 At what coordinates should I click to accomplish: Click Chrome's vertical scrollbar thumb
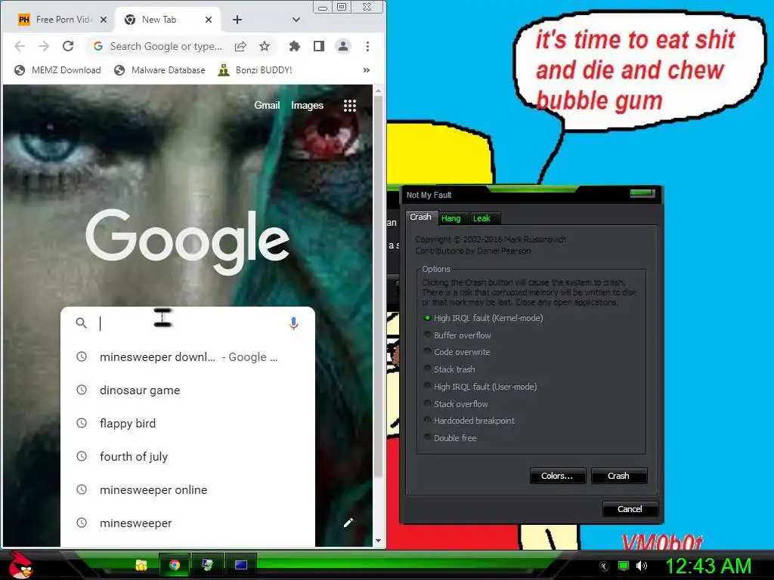tap(378, 286)
